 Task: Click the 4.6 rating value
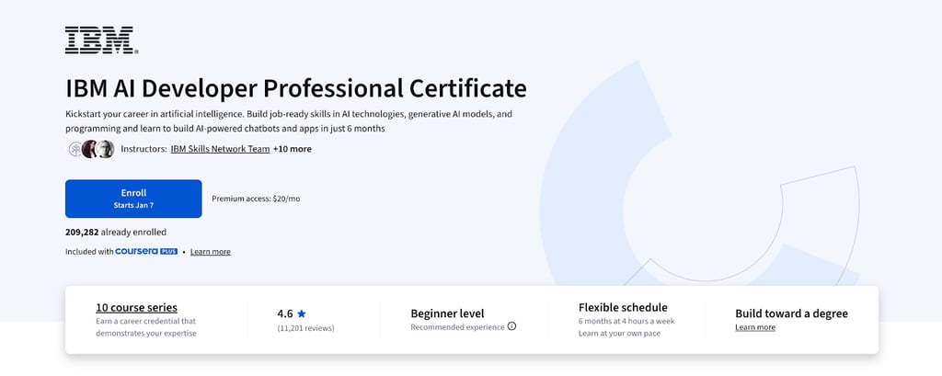(x=285, y=313)
